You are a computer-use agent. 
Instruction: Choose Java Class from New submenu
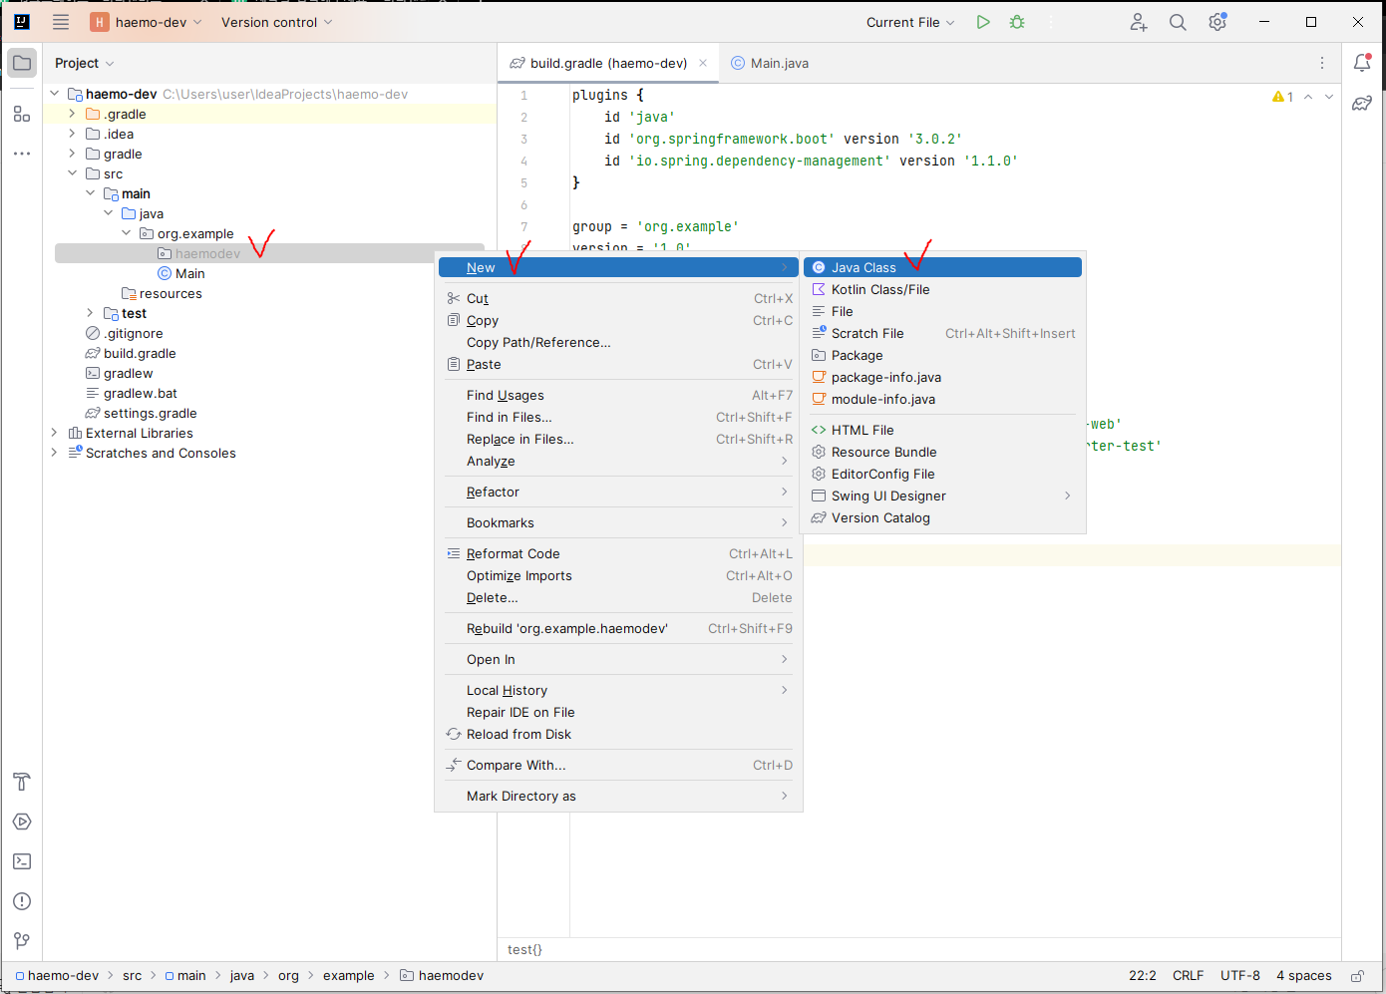point(942,267)
